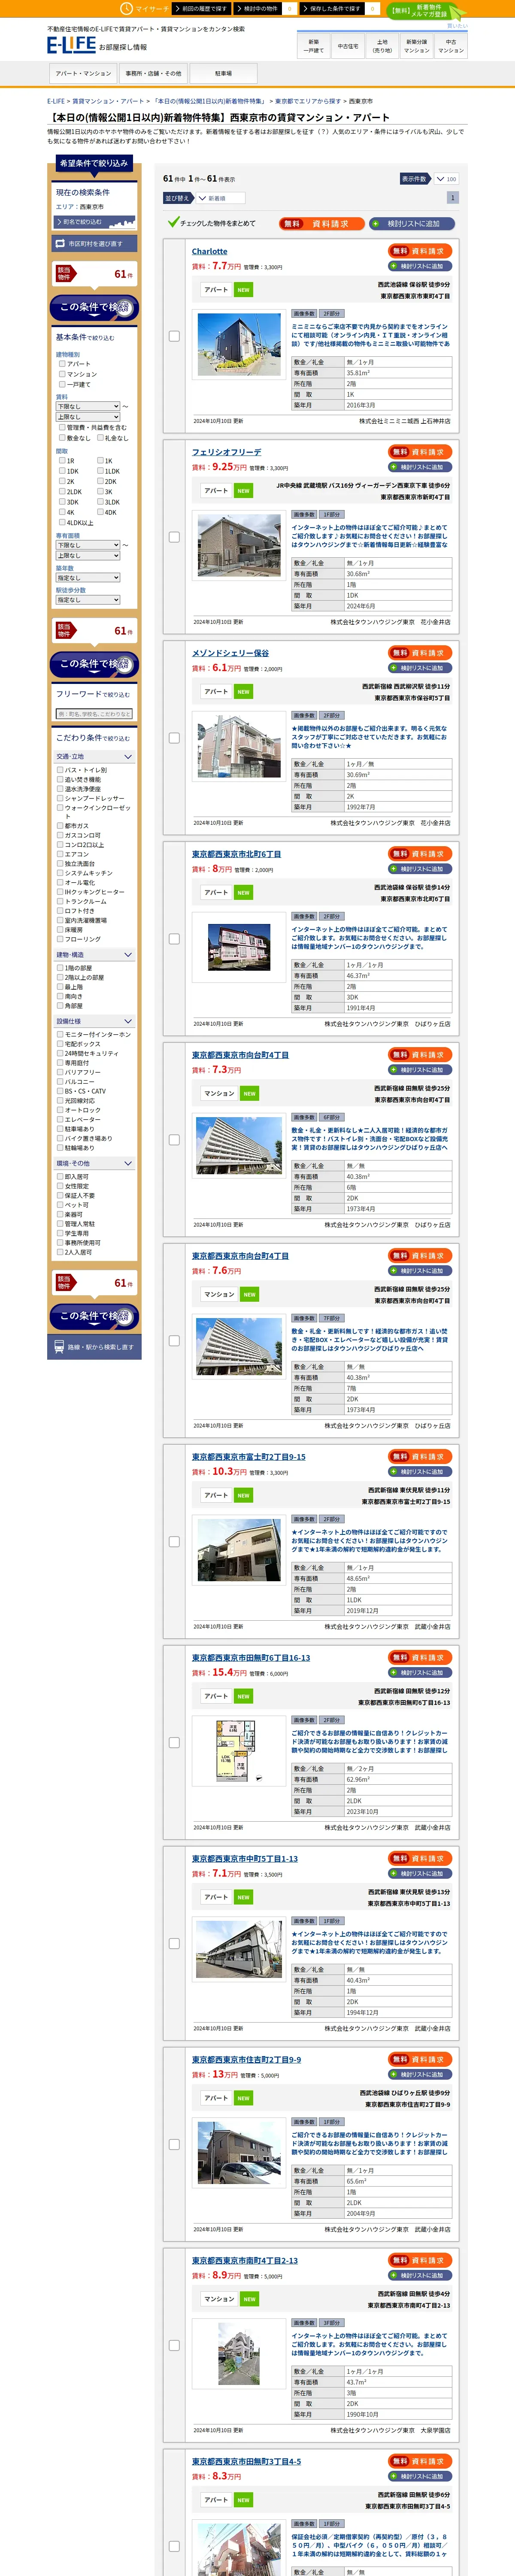
Task: Open the 築年数 指定なし dropdown
Action: click(88, 578)
